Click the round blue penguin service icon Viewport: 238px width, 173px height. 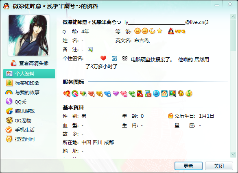156,93
